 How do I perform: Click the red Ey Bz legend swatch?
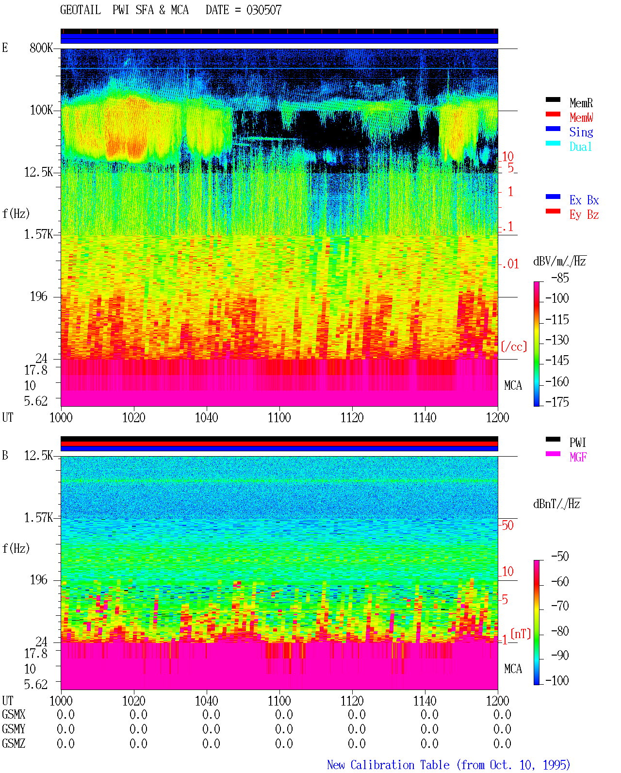click(553, 211)
